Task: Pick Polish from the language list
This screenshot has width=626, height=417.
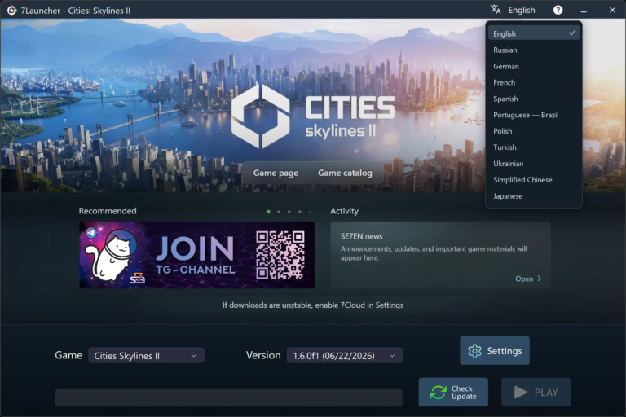Action: coord(534,131)
